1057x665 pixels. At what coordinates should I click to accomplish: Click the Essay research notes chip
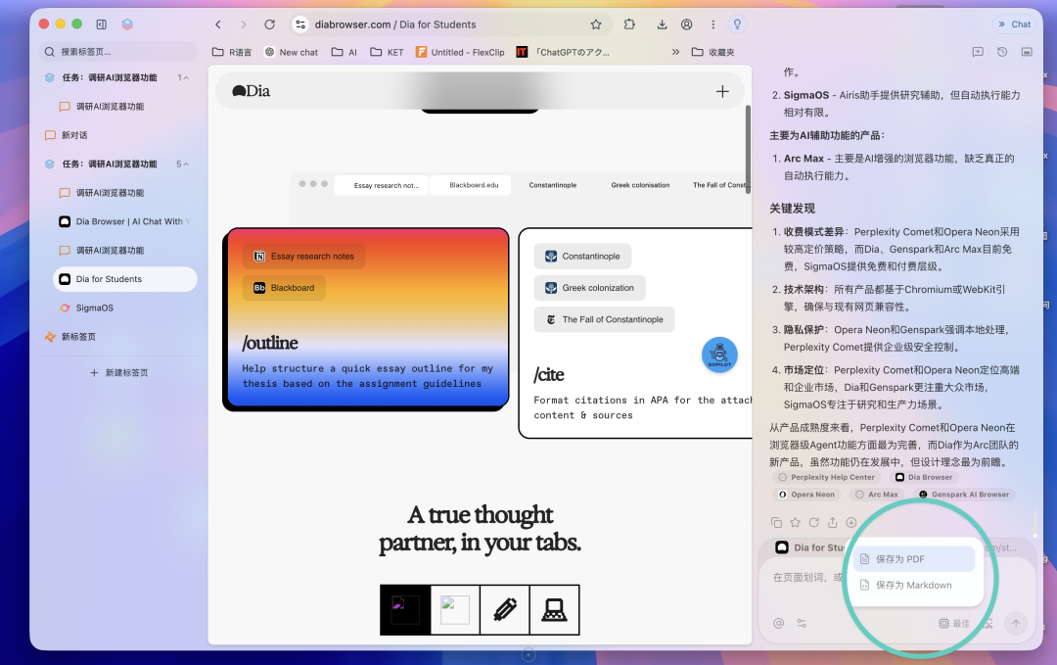point(304,257)
